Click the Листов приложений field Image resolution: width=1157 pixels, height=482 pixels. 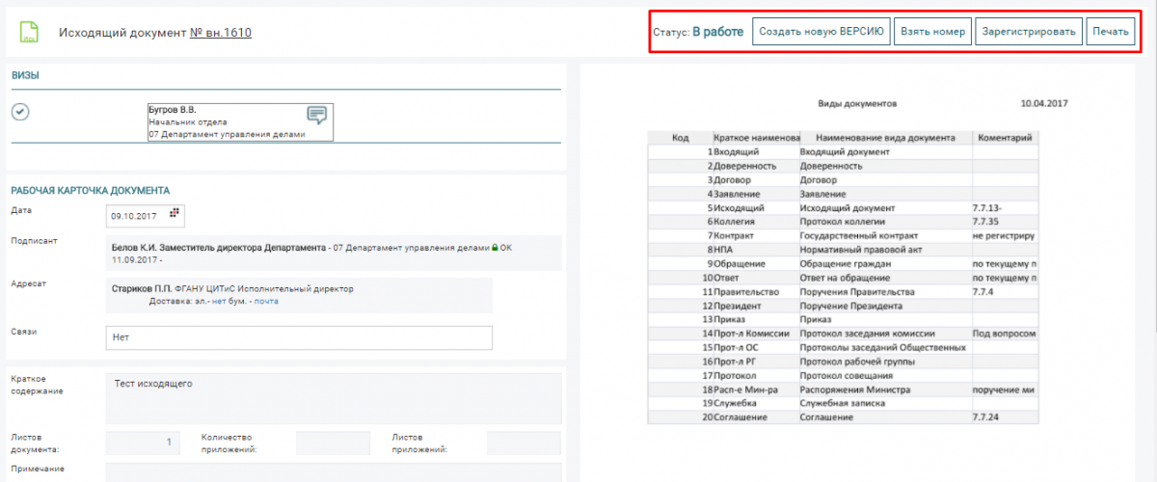point(524,442)
